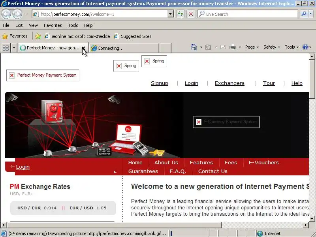Click the Stop loading red X icon

pyautogui.click(x=190, y=14)
